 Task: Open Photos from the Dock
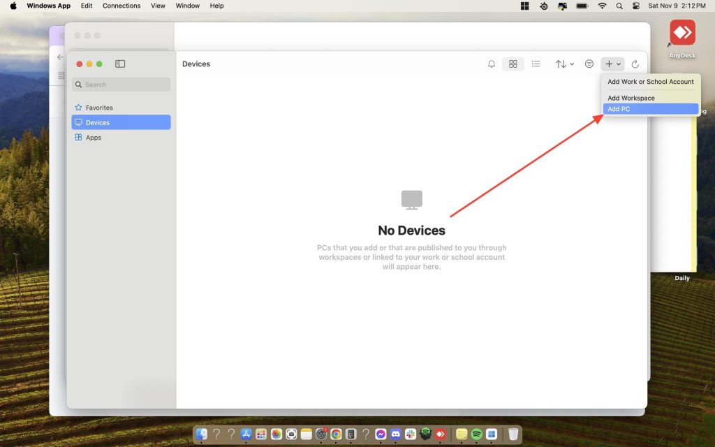click(x=276, y=434)
